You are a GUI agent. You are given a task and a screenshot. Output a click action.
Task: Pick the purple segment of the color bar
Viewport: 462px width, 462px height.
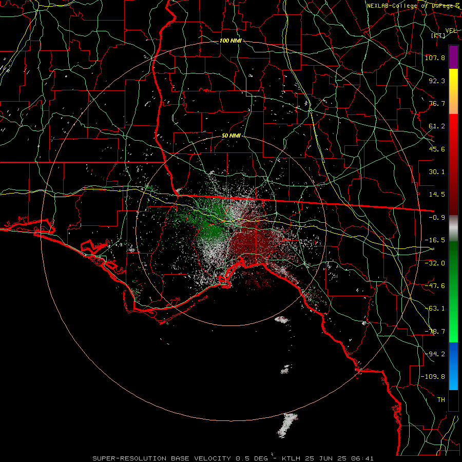tap(453, 57)
